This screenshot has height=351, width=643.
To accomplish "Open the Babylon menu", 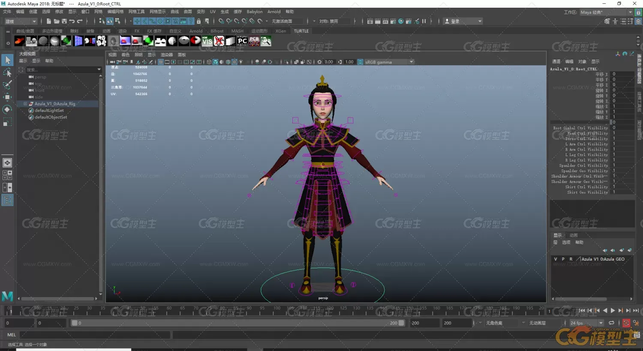I will (x=255, y=12).
